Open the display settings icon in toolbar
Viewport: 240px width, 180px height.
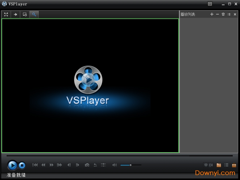click(25, 14)
